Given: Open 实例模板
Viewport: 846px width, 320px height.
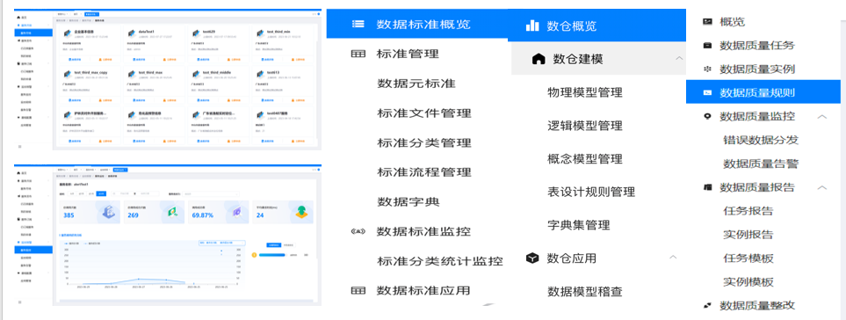Looking at the screenshot, I should [748, 281].
